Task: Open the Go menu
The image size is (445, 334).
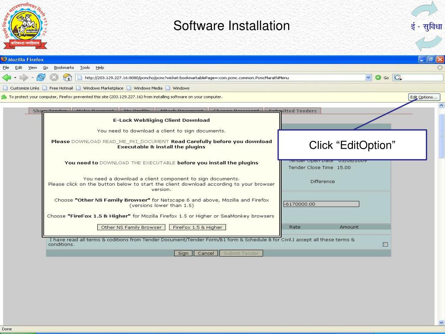Action: point(45,67)
